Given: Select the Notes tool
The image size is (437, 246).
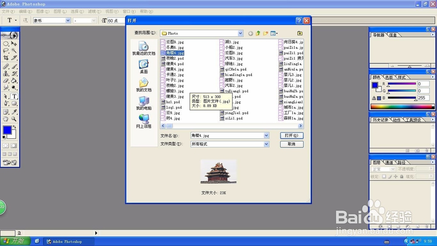Looking at the screenshot, I should 6,112.
